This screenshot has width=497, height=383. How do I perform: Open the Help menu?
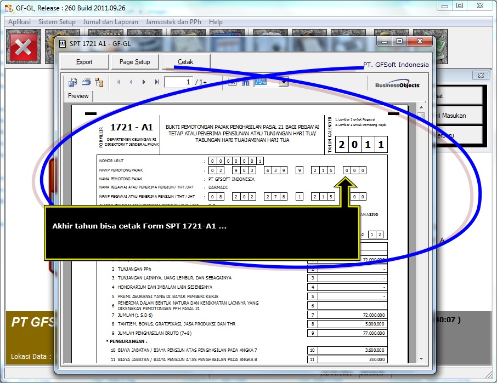[x=216, y=22]
